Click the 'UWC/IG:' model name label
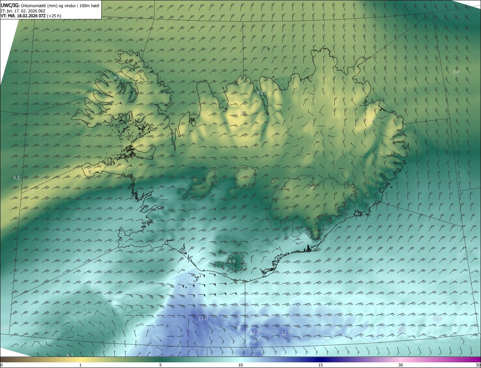481x368 pixels. coord(11,5)
